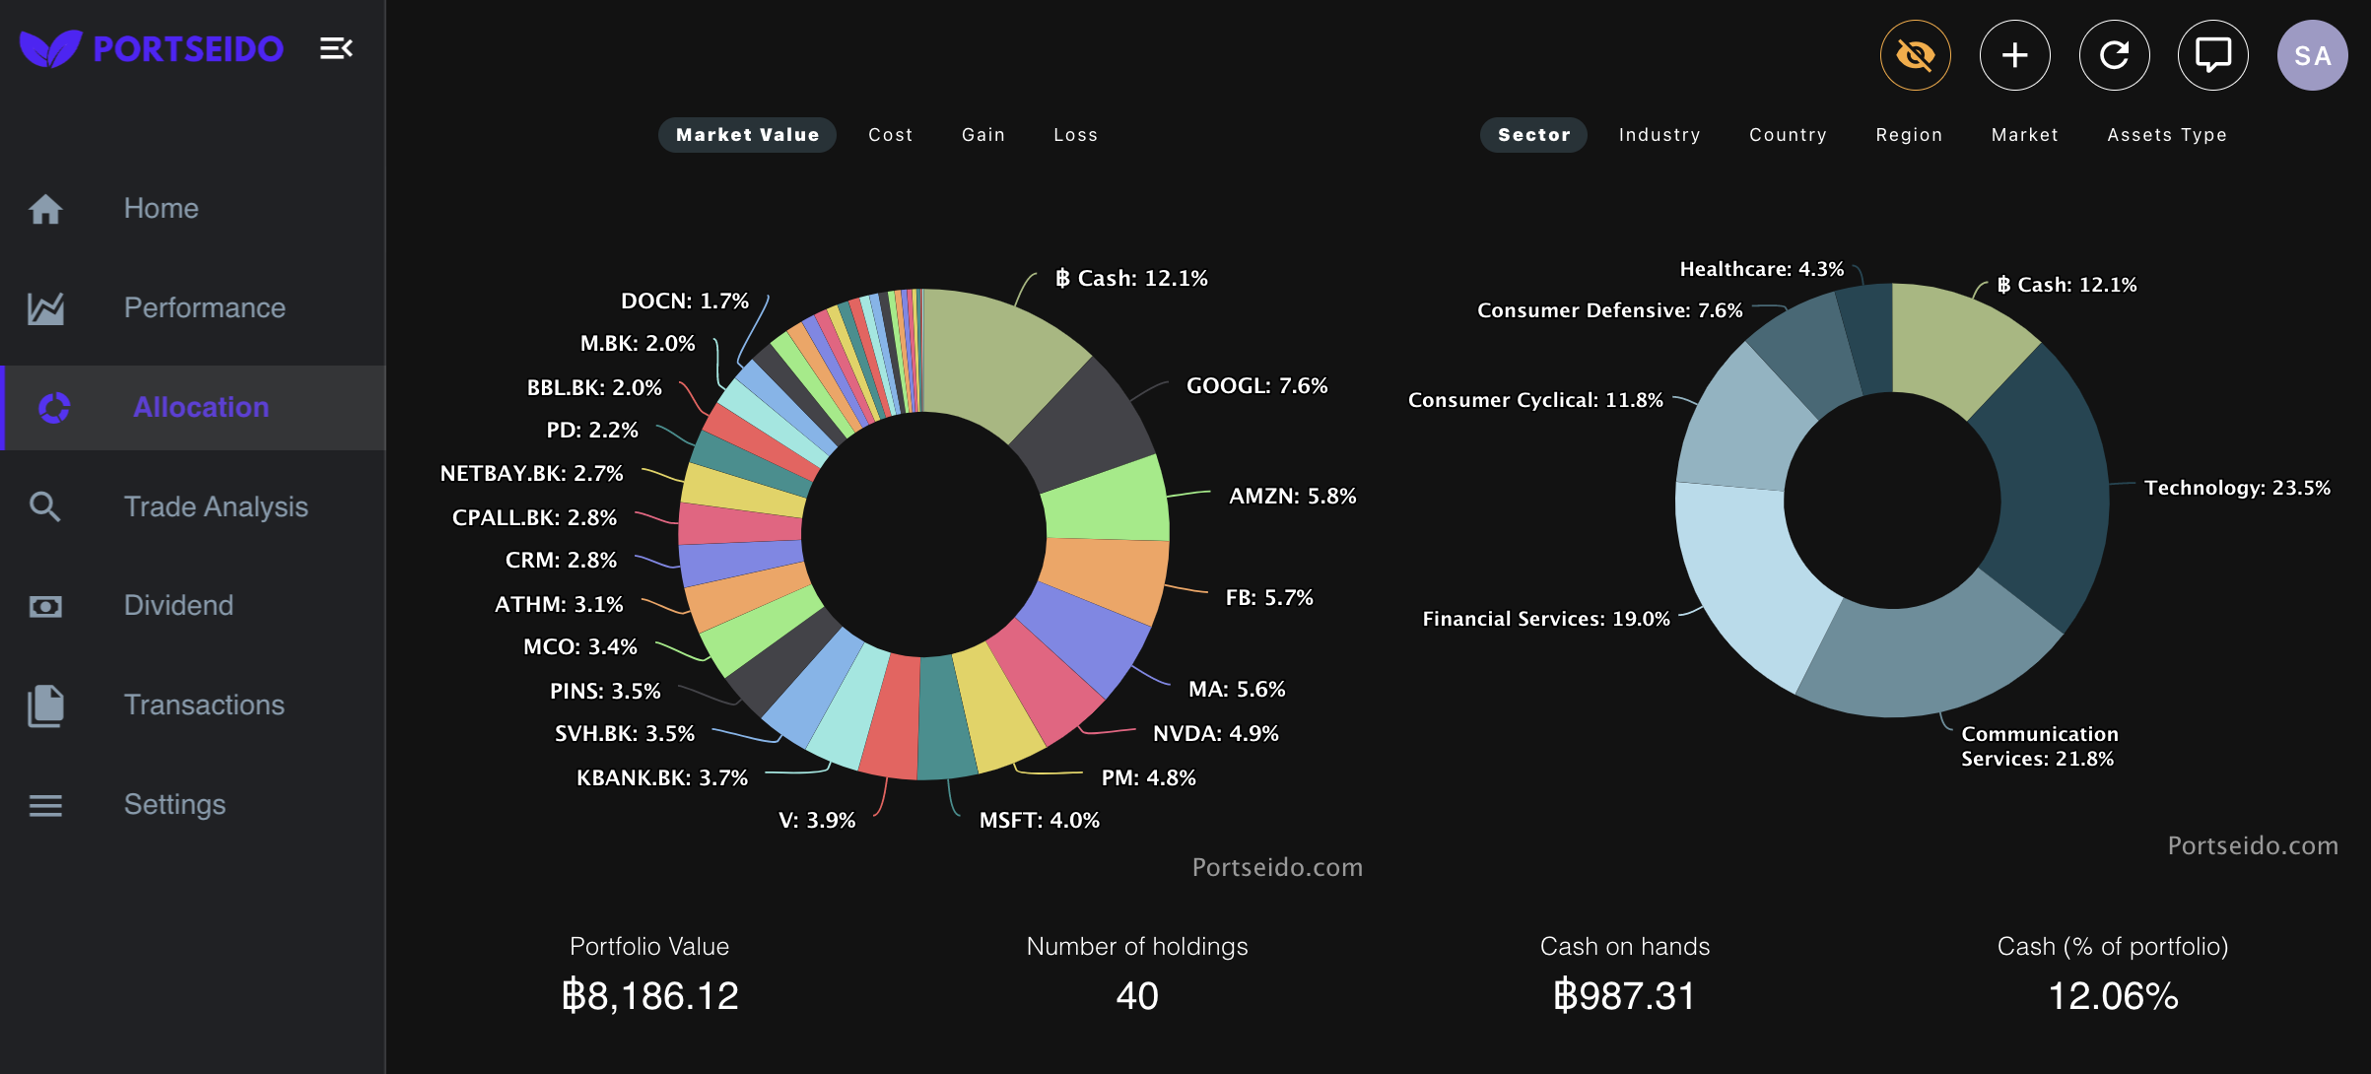Click the 'NETBAY.BK: 2.7%' label
Screen dimensions: 2371x1074
click(531, 474)
